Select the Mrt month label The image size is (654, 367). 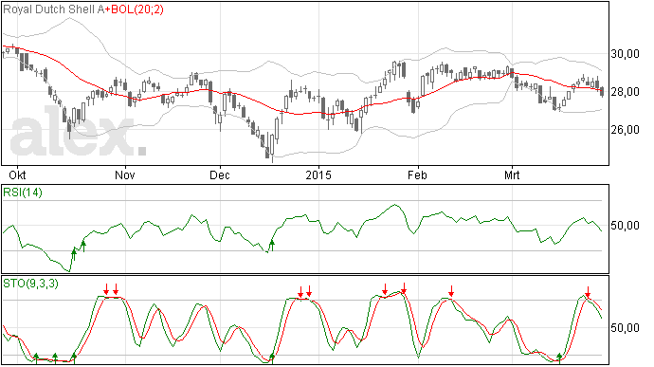512,174
